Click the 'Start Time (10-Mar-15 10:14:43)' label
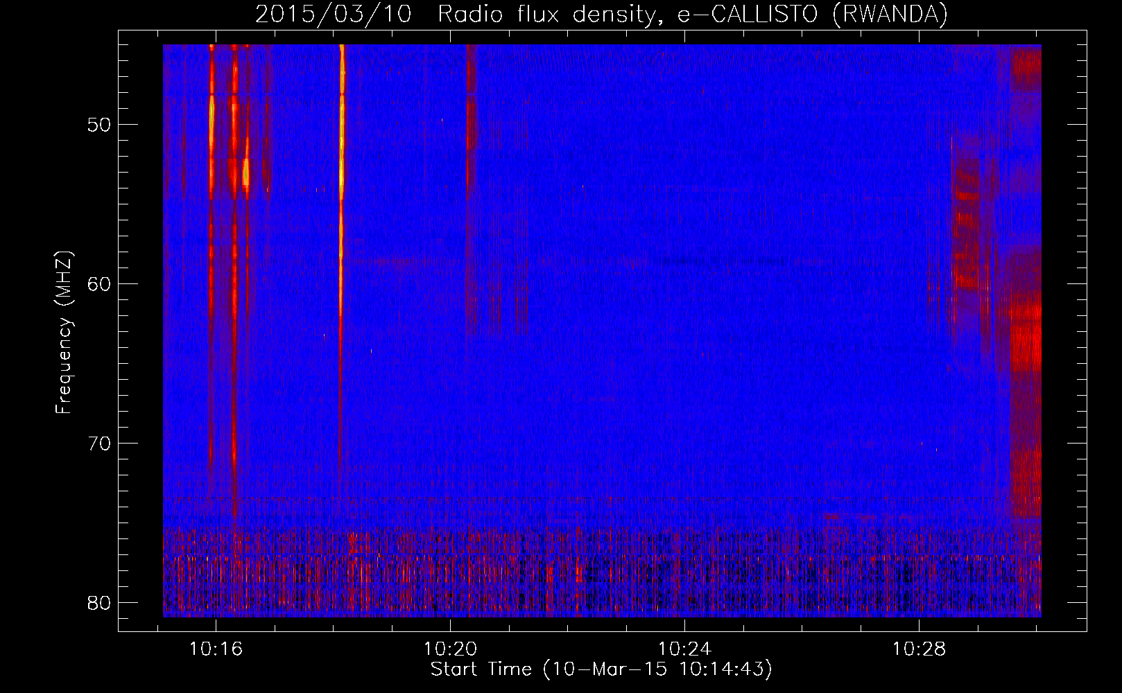The height and width of the screenshot is (693, 1122). [601, 669]
